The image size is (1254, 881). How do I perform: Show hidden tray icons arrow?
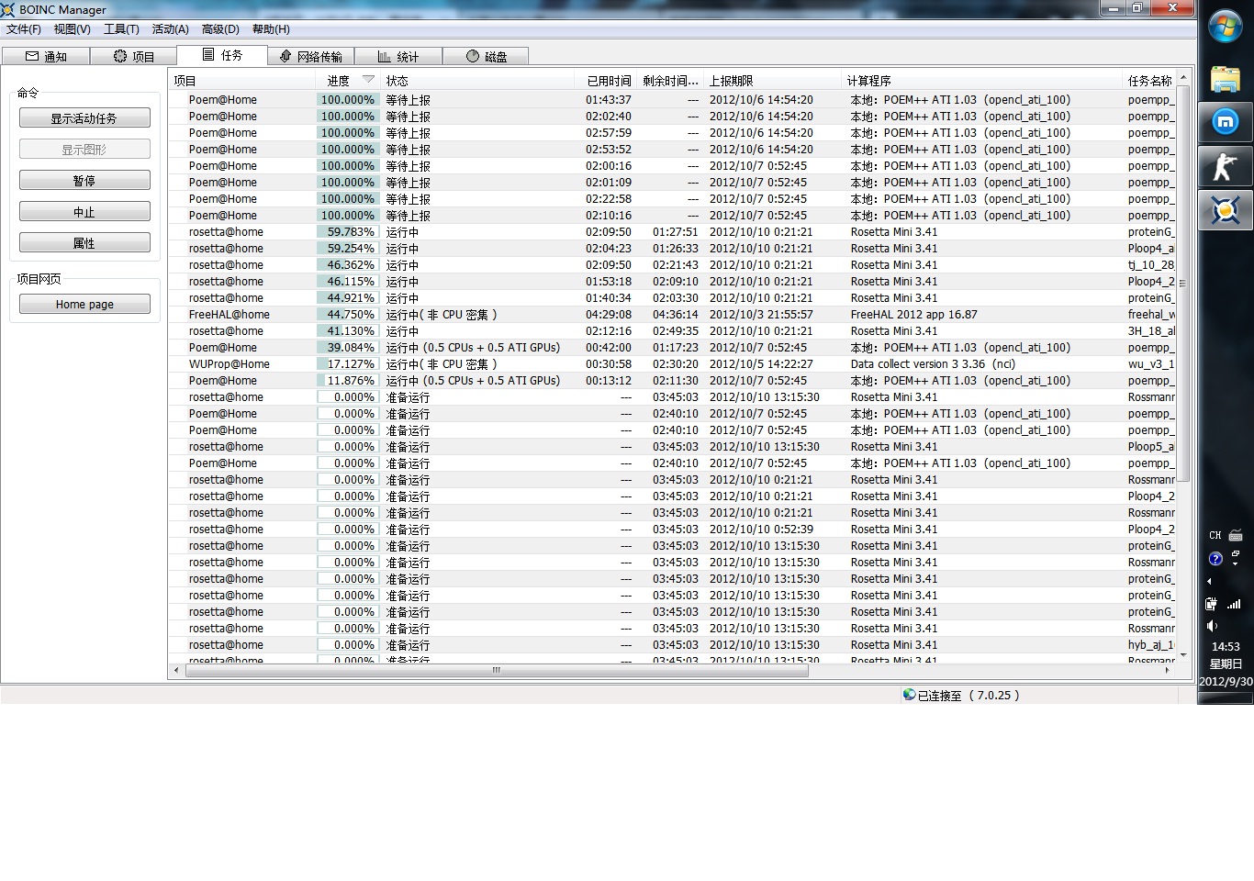(1209, 581)
